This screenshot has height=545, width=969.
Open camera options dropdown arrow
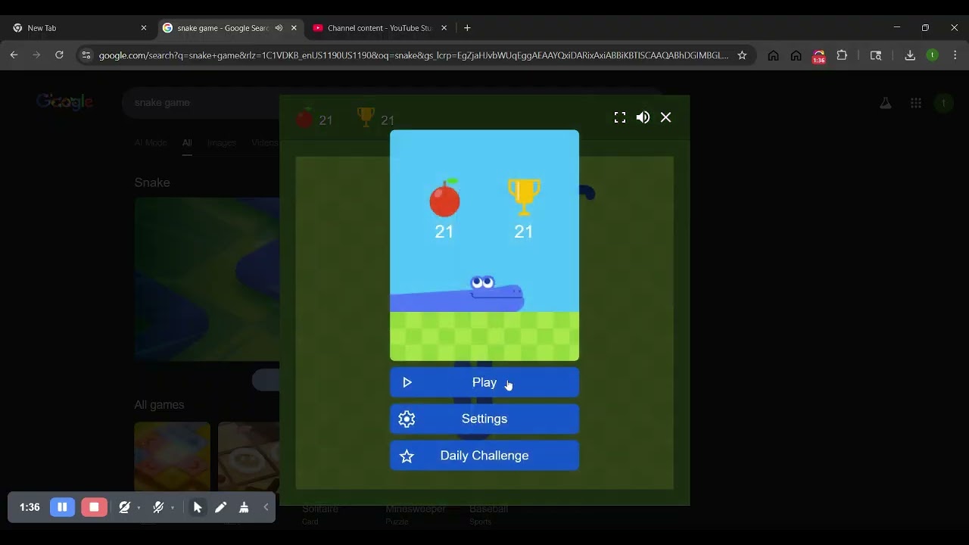point(139,508)
